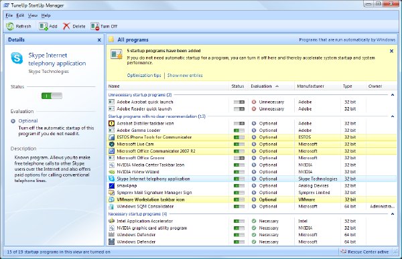Click the NVIDIA Media Center Taskbar Icon icon
The width and height of the screenshot is (402, 259).
click(x=111, y=165)
